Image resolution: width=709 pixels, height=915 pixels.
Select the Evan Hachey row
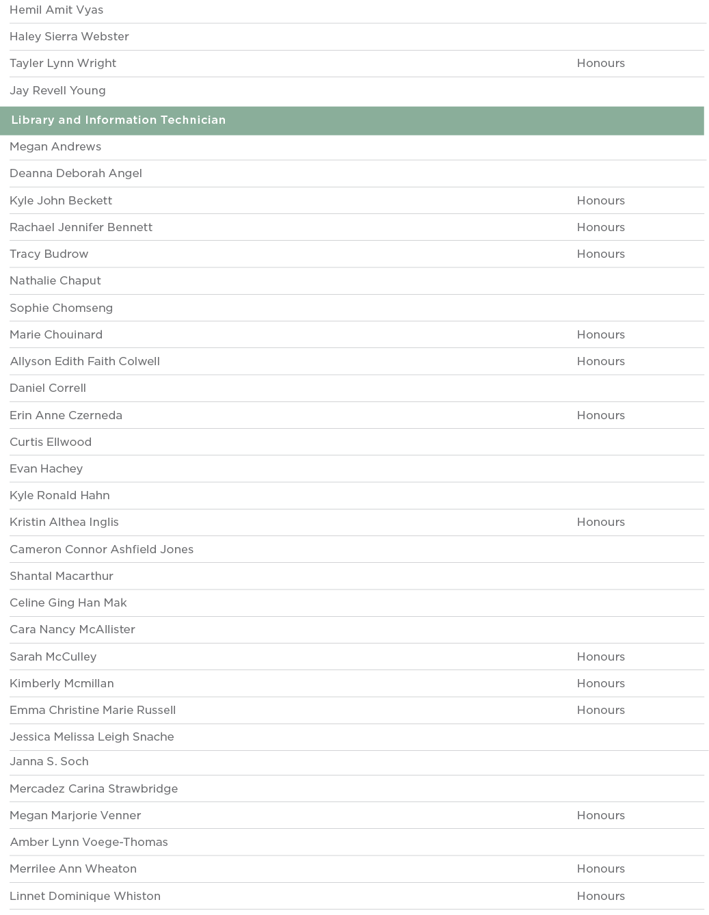coord(46,469)
